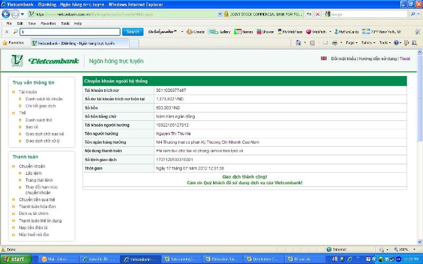Open the Create tool in the toolbar
Image resolution: width=423 pixels, height=264 pixels.
coord(196,32)
